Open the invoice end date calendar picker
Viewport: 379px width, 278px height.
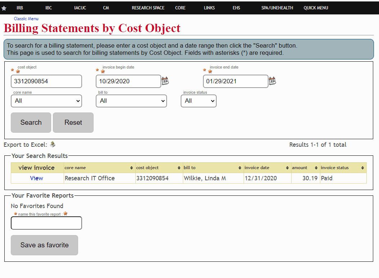coord(272,81)
